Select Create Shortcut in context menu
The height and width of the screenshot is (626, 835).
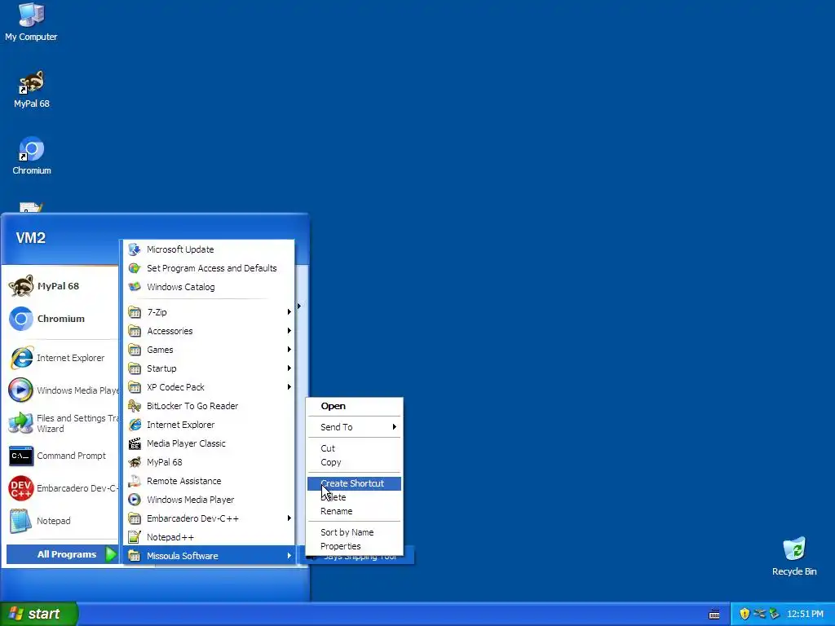click(x=354, y=483)
